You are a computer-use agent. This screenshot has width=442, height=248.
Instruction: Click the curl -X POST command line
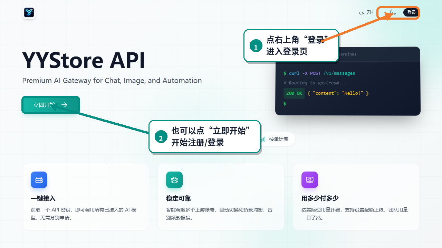[319, 73]
